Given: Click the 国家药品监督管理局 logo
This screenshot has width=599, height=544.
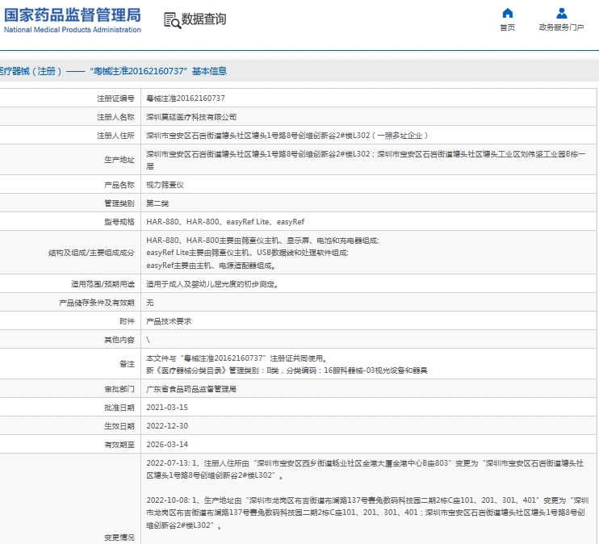Looking at the screenshot, I should coord(72,20).
